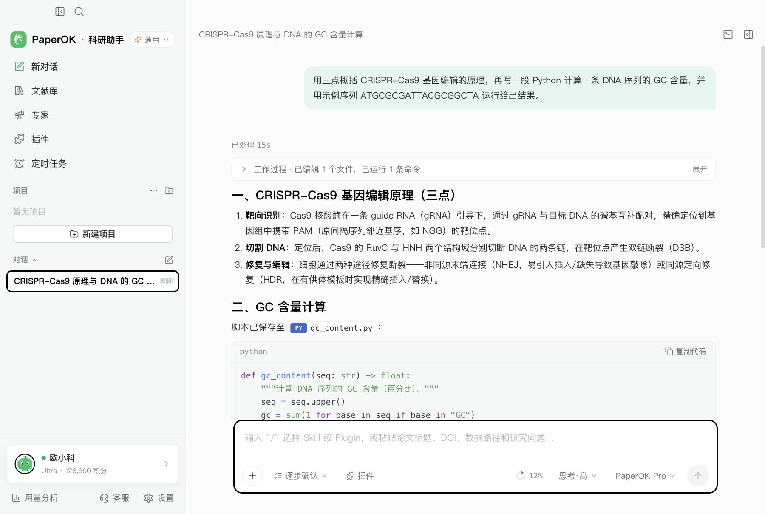Image resolution: width=765 pixels, height=514 pixels.
Task: Click the chat vertical scrollbar
Action: pos(762,147)
